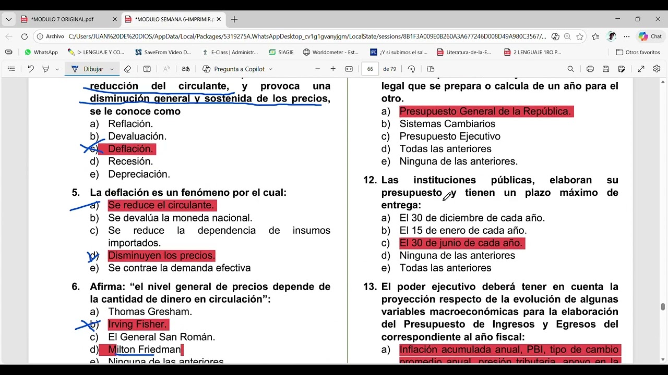Enter full screen mode for PDF

(x=641, y=69)
